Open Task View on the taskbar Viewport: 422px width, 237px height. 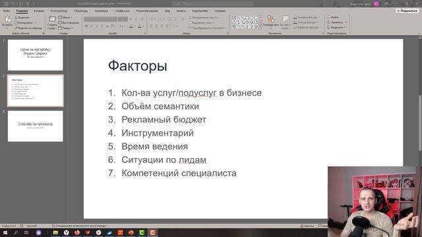pos(26,232)
